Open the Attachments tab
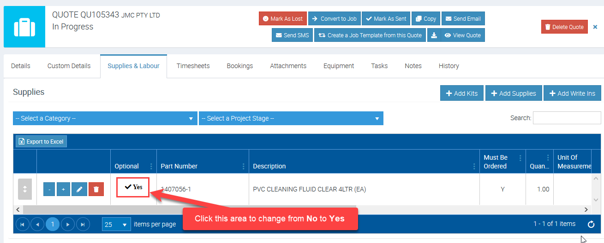This screenshot has height=243, width=604. point(288,66)
